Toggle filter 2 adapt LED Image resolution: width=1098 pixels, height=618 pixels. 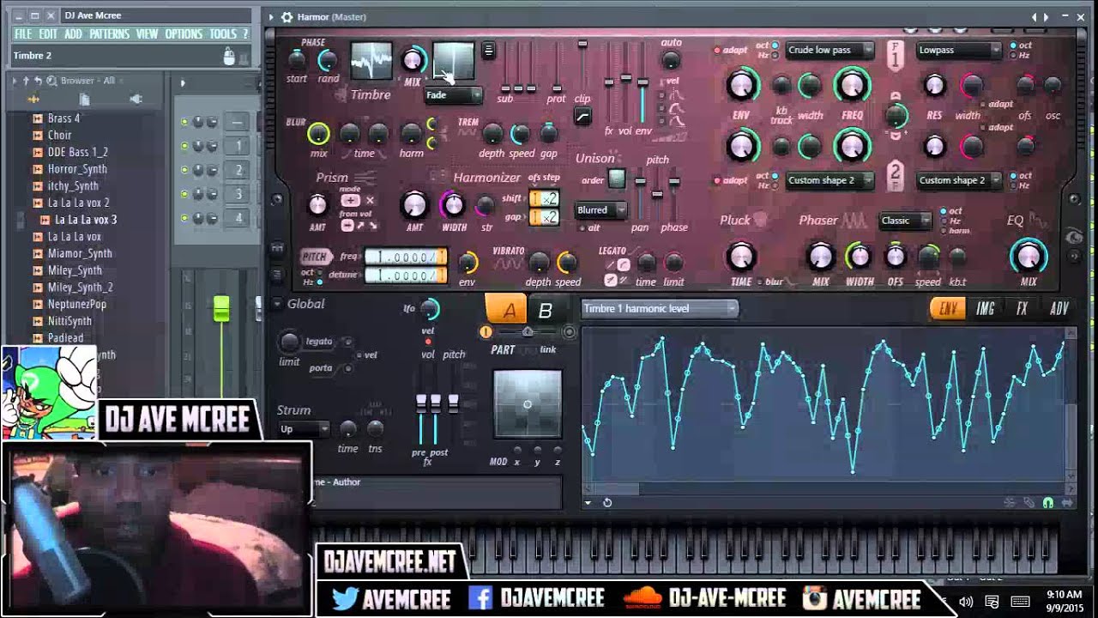tap(718, 181)
